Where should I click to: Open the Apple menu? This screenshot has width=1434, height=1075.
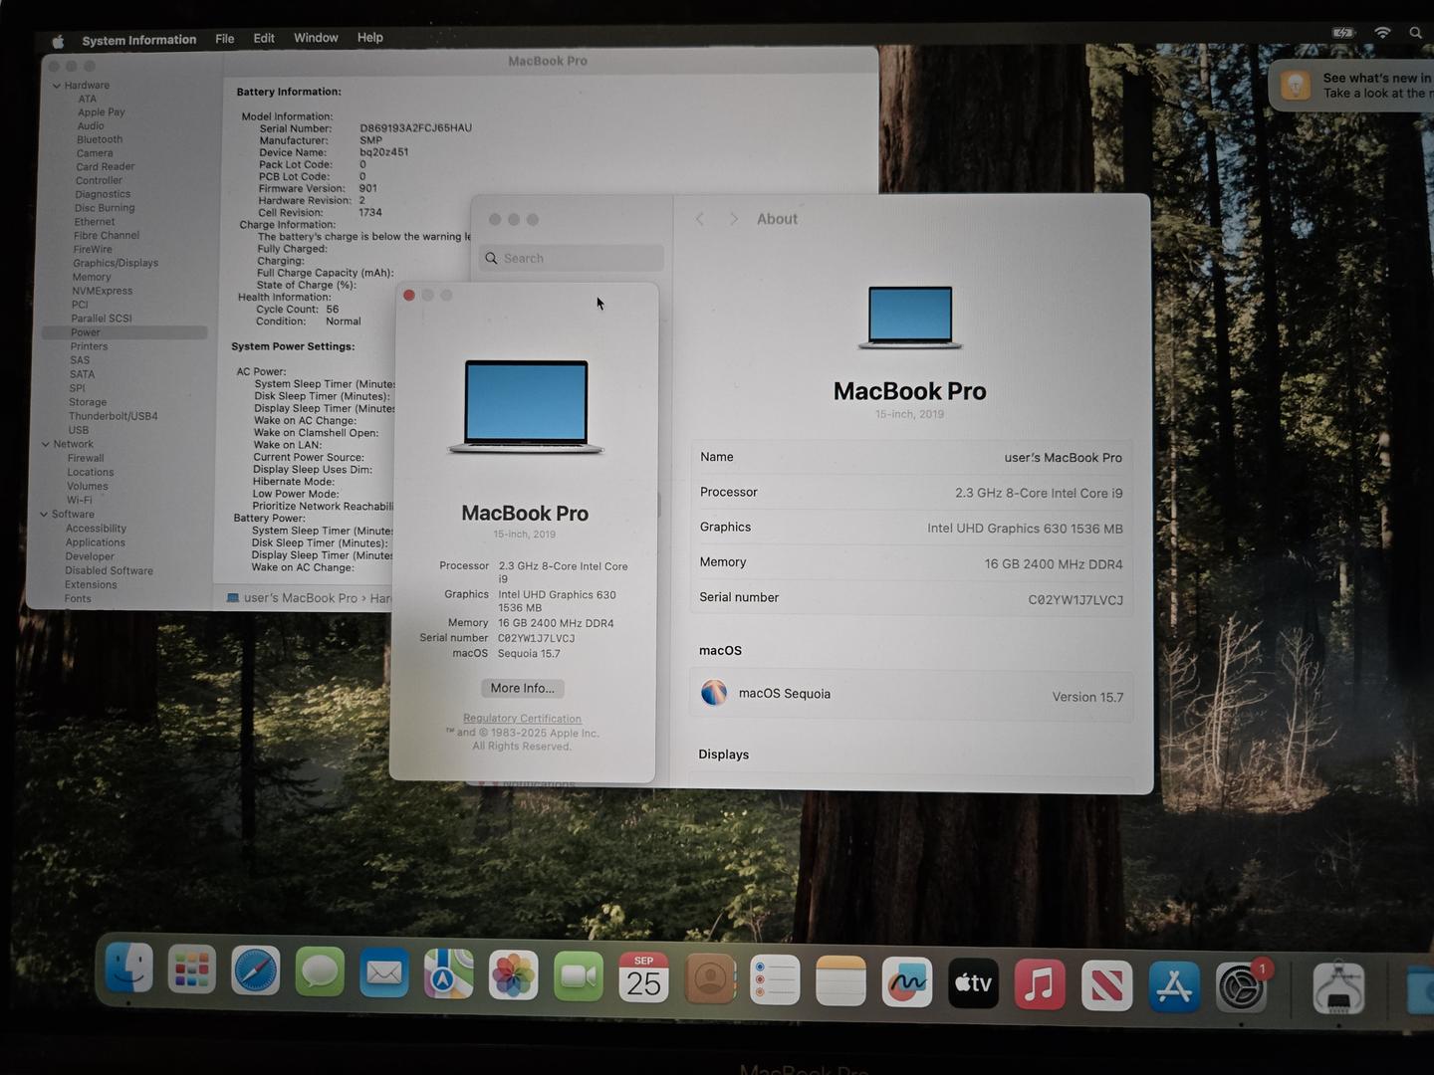coord(58,41)
